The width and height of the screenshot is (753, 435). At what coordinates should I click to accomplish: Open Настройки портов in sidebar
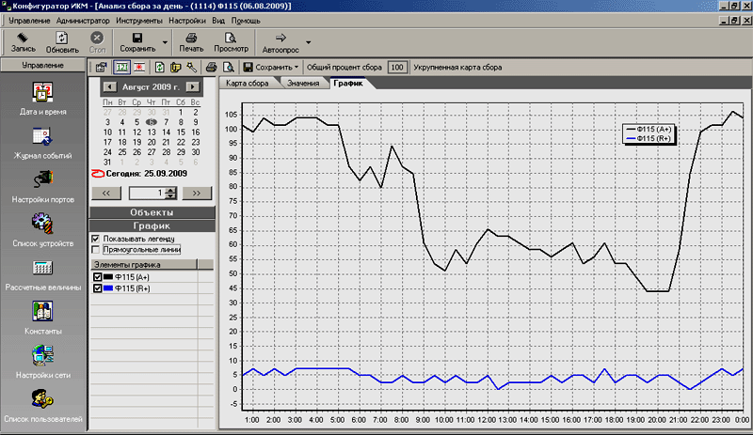(42, 187)
